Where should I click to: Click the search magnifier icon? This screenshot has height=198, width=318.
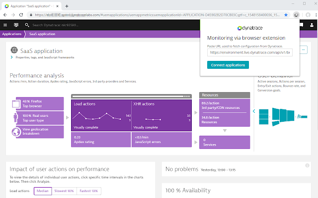pos(27,25)
